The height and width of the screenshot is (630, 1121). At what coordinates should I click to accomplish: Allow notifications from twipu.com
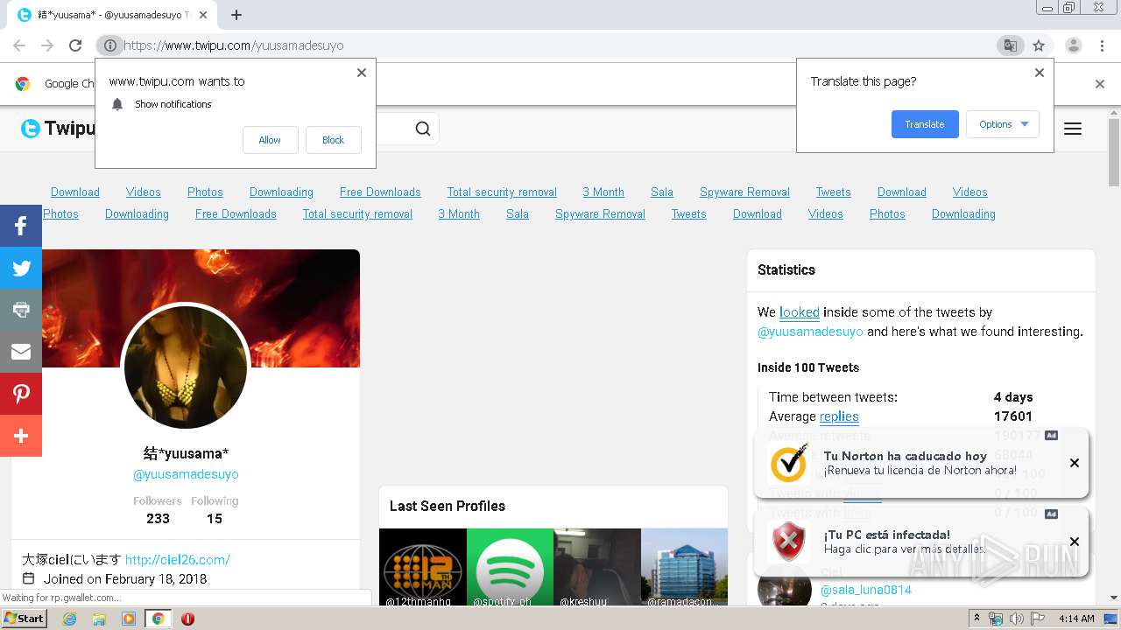tap(270, 140)
